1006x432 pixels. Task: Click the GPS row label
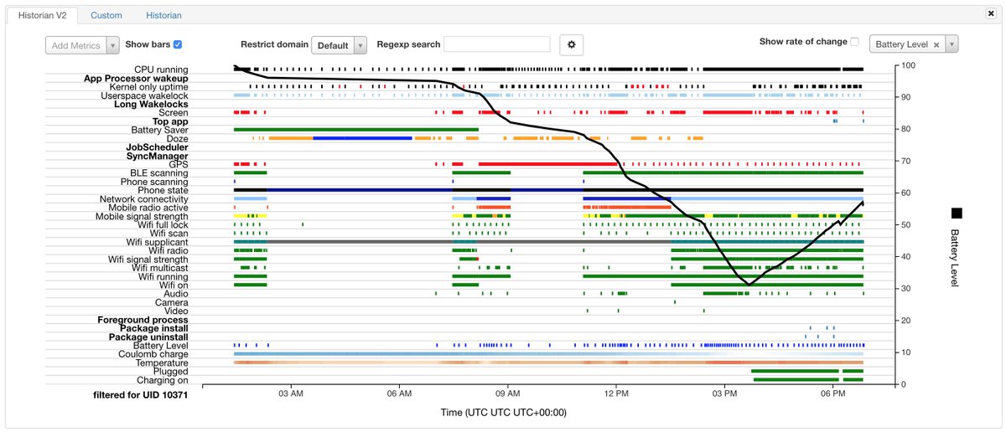tap(179, 165)
